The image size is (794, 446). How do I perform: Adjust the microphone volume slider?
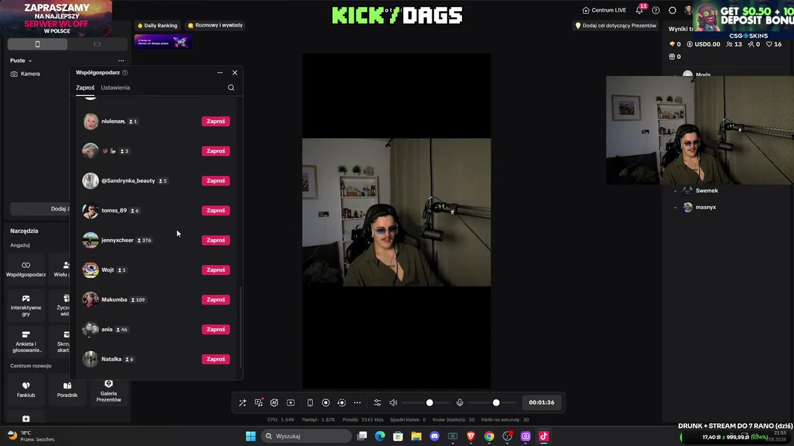click(496, 403)
